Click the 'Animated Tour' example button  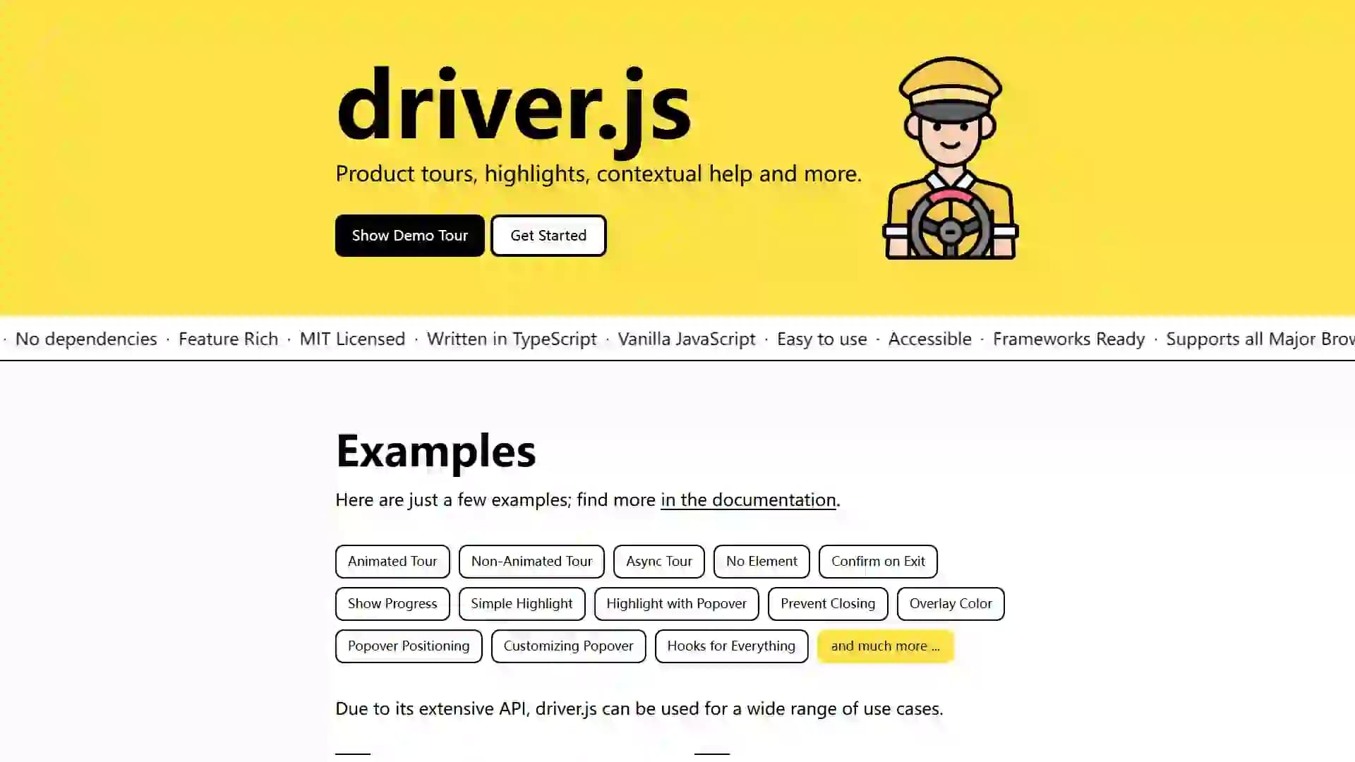tap(392, 561)
